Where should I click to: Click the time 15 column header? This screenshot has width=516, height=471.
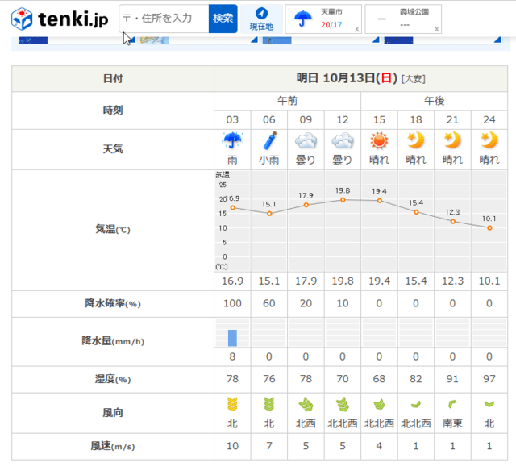[379, 120]
